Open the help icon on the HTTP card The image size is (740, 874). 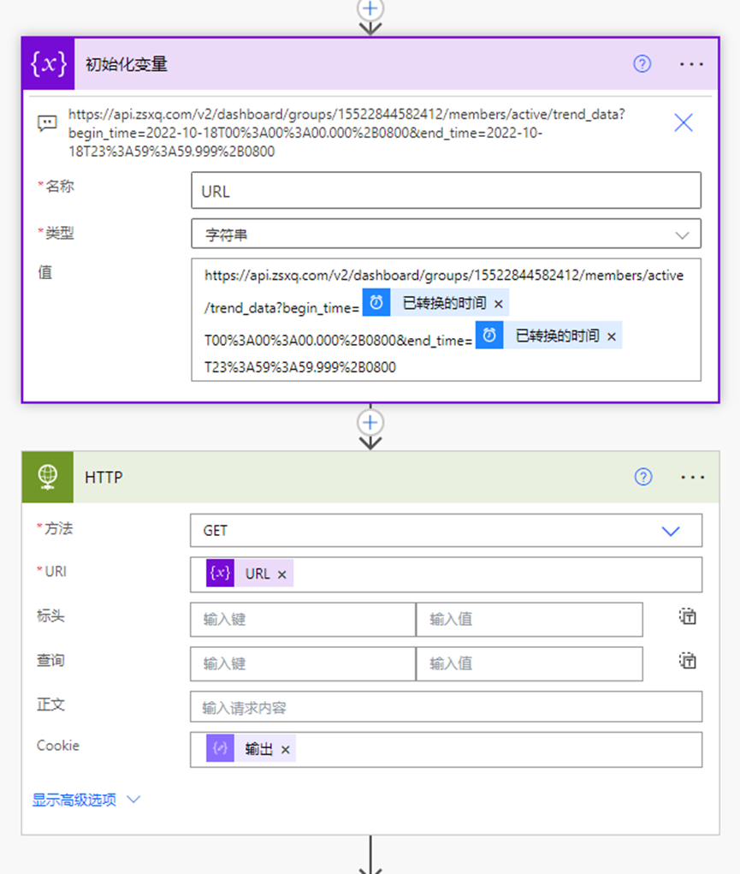point(642,477)
